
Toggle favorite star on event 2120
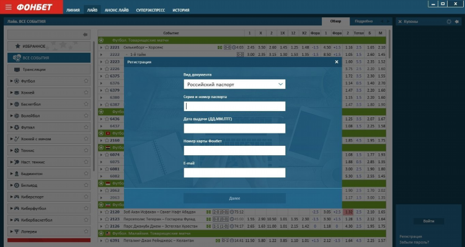[x=107, y=212]
